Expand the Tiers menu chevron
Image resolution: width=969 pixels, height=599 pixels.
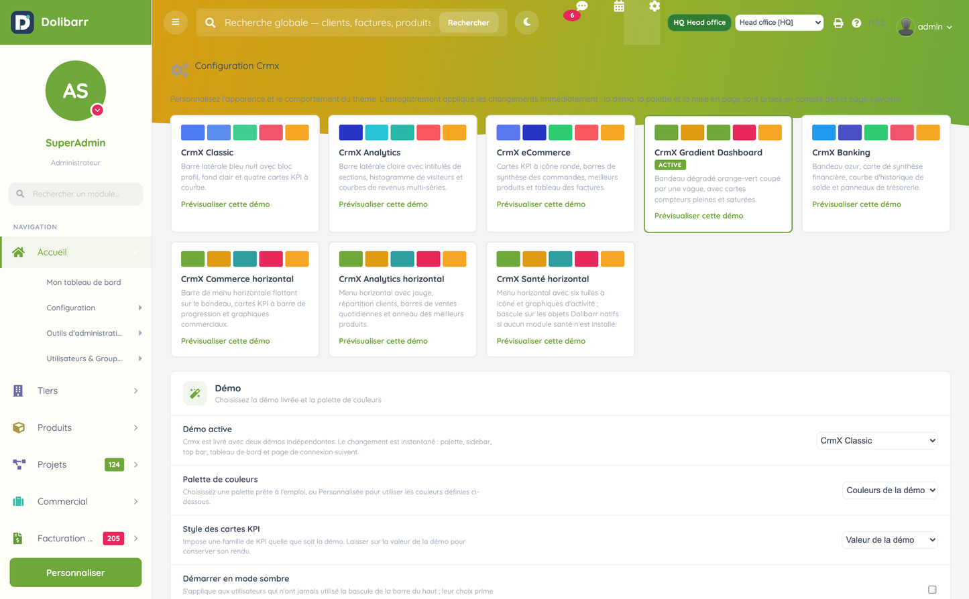[136, 391]
